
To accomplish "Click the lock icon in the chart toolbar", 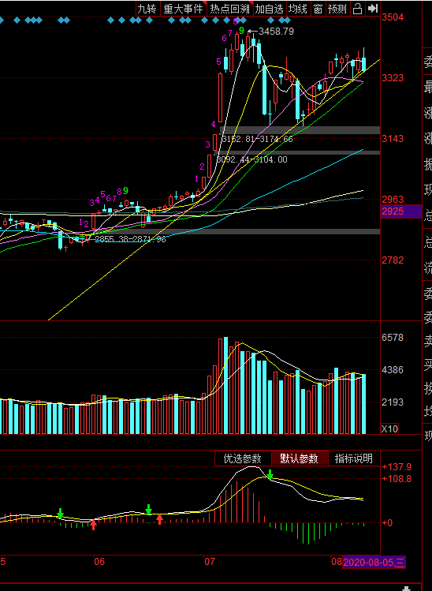I will pyautogui.click(x=357, y=9).
